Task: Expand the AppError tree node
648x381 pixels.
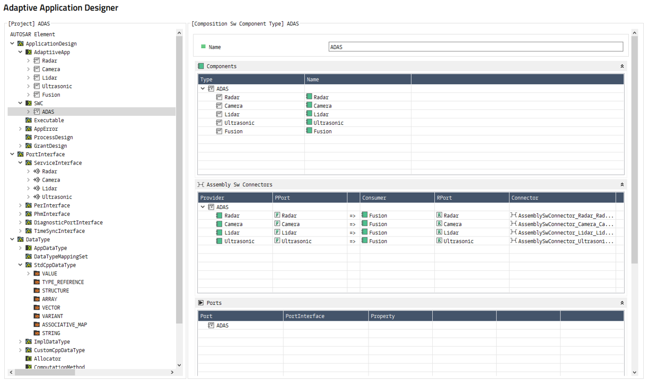Action: [21, 129]
